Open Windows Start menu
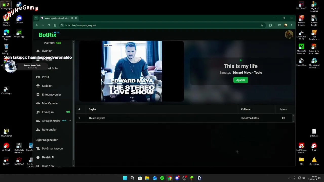 (125, 178)
